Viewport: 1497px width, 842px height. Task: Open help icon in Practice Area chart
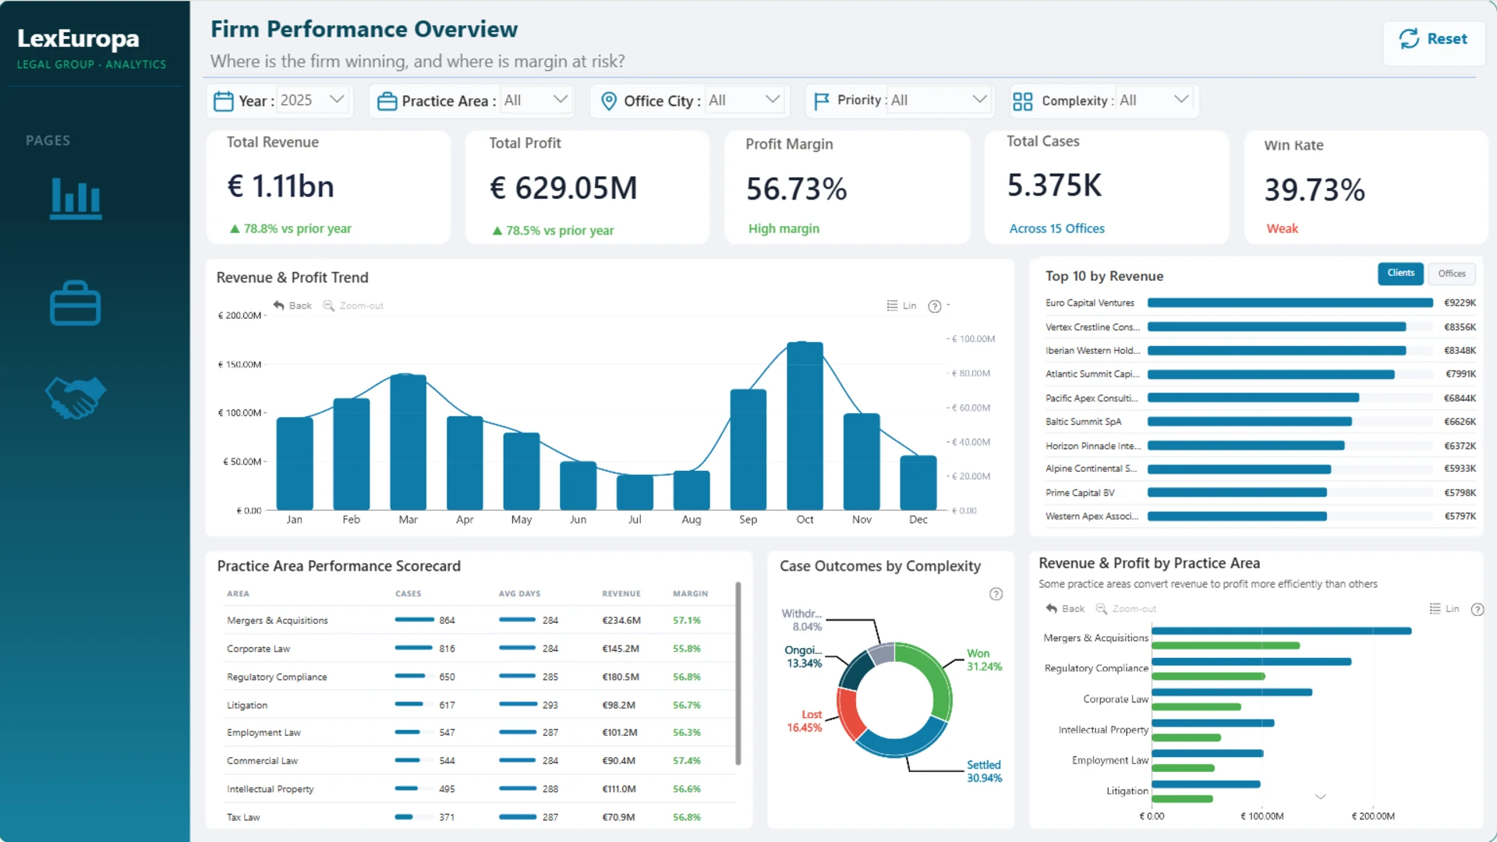[x=1478, y=610]
